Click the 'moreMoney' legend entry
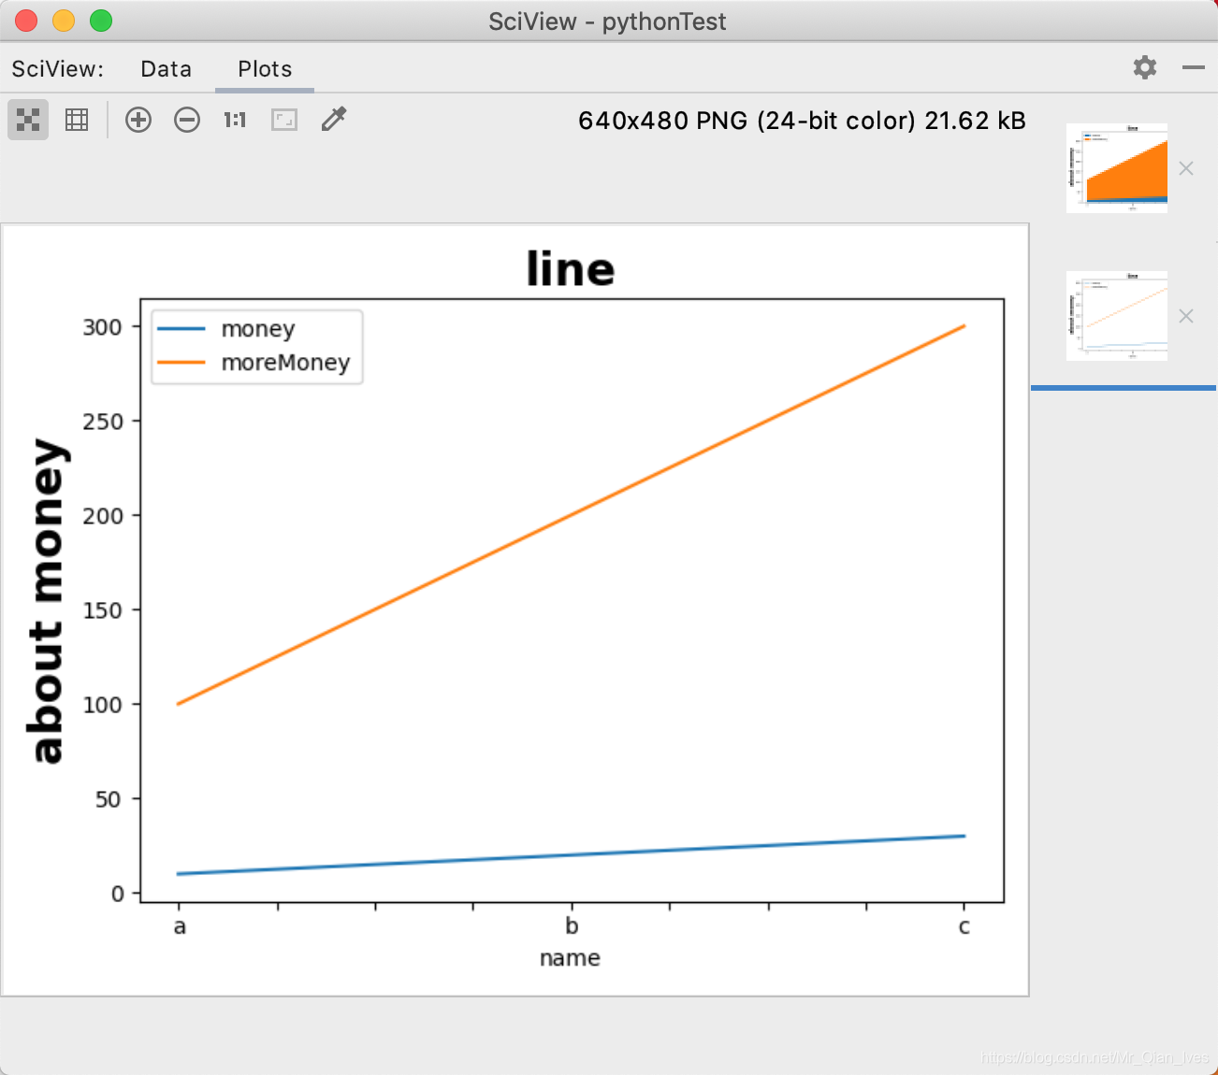Viewport: 1218px width, 1075px height. 254,363
